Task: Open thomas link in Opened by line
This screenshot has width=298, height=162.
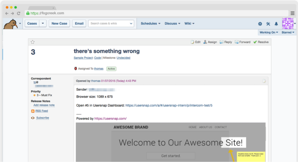Action: [x=96, y=81]
